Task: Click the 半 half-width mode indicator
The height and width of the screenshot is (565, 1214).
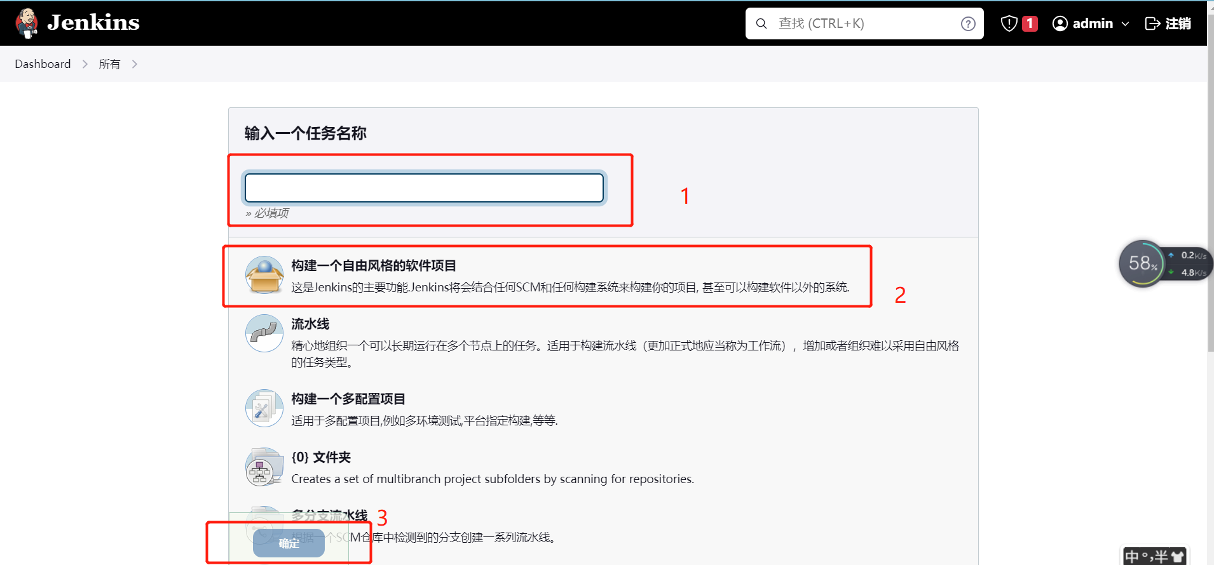Action: pyautogui.click(x=1162, y=557)
